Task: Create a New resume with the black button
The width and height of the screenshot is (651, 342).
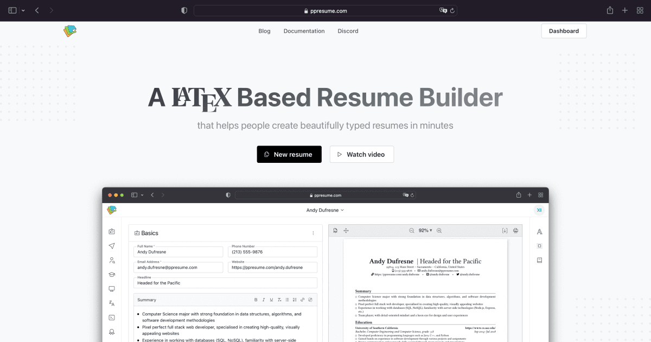Action: pos(289,154)
